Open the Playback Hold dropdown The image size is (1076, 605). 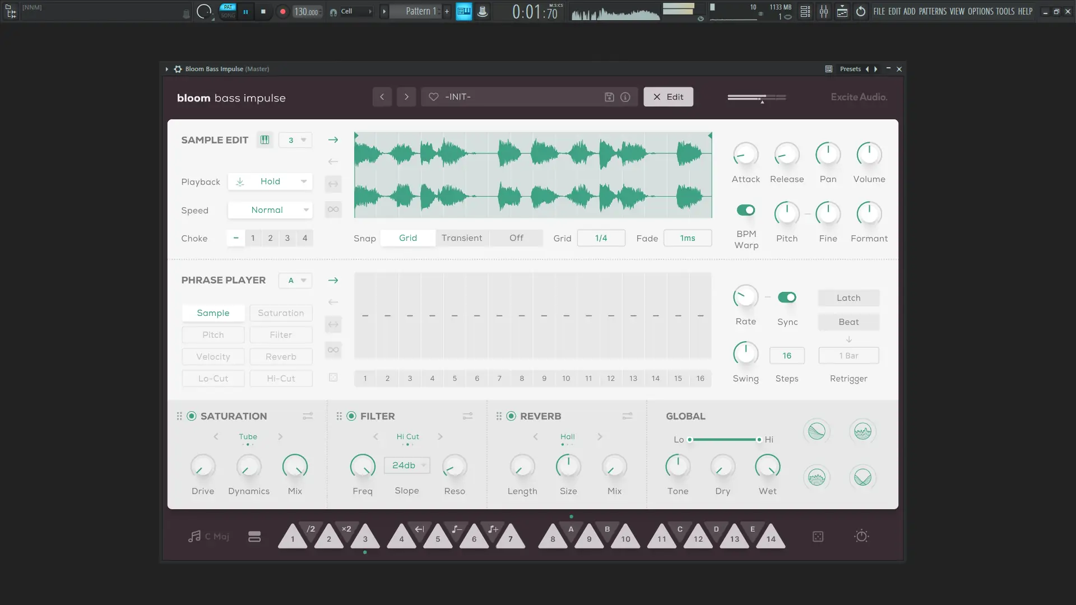270,182
